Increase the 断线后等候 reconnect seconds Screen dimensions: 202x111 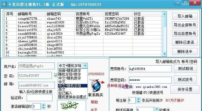156,109
